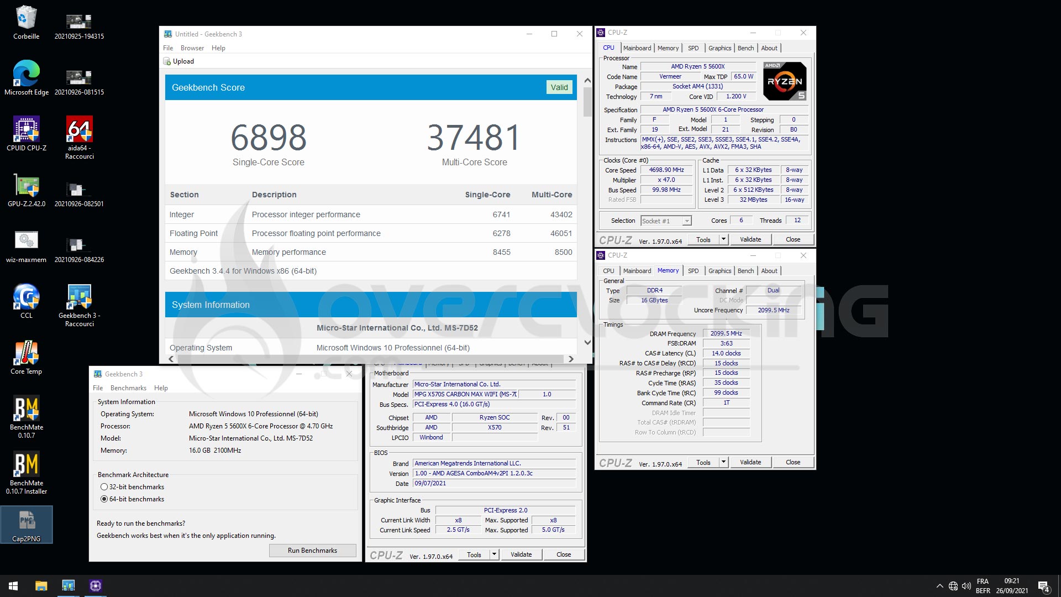Screen dimensions: 1061x597
Task: Select 32-bit benchmarks radio button
Action: [104, 487]
